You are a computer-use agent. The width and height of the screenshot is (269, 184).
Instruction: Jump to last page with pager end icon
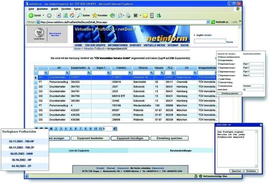click(51, 128)
